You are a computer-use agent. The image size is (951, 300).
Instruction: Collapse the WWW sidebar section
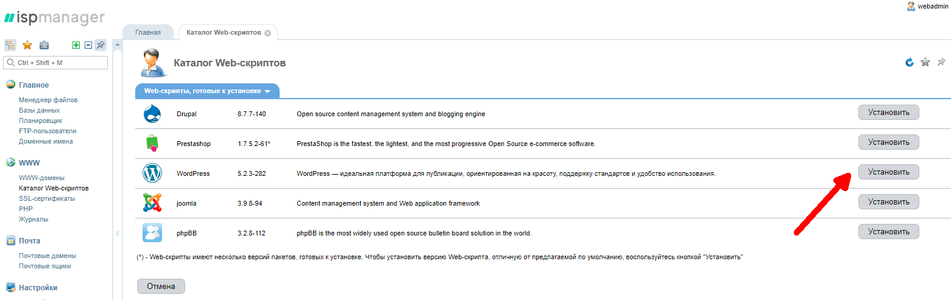pyautogui.click(x=29, y=163)
